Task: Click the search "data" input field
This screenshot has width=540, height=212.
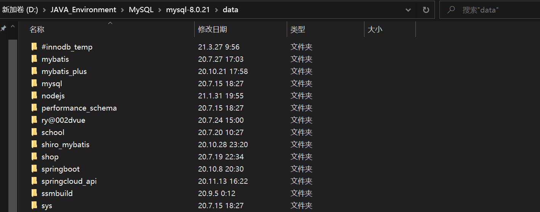Action: (x=490, y=10)
